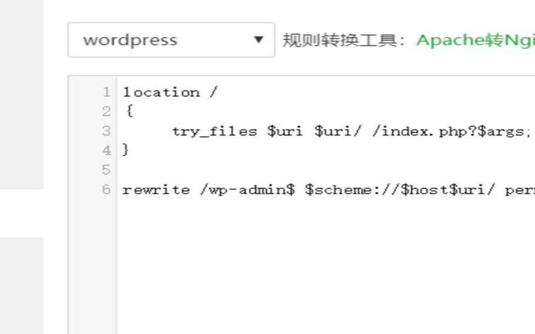Open the Apache转Nginx conversion tool link
This screenshot has height=334, width=535.
point(475,40)
